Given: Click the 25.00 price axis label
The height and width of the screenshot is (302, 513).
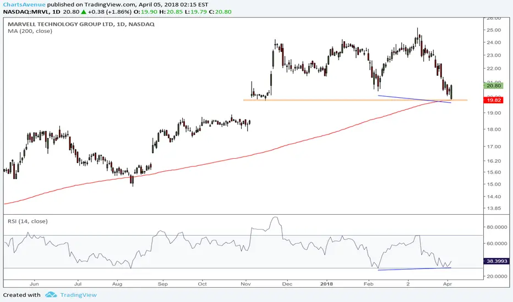Looking at the screenshot, I should coord(494,30).
